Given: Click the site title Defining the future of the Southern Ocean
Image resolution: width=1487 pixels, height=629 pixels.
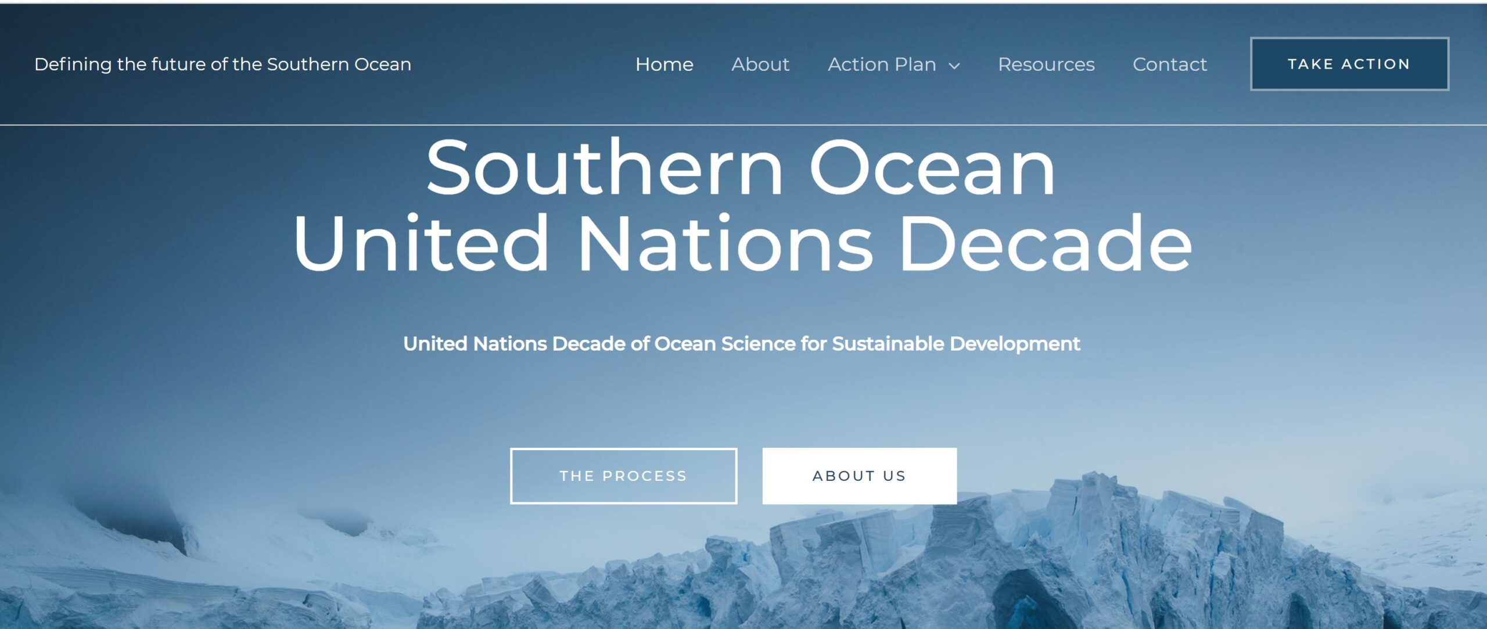Looking at the screenshot, I should [222, 64].
